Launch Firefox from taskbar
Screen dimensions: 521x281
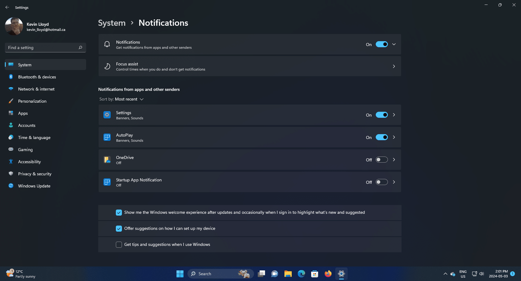tap(328, 274)
